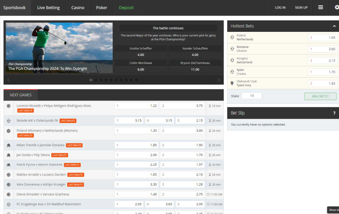Open Matteo Arnaldi v Luciano Darderi match

(x=41, y=174)
